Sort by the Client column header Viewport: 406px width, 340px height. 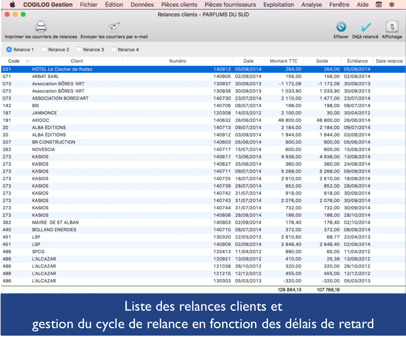(x=77, y=61)
